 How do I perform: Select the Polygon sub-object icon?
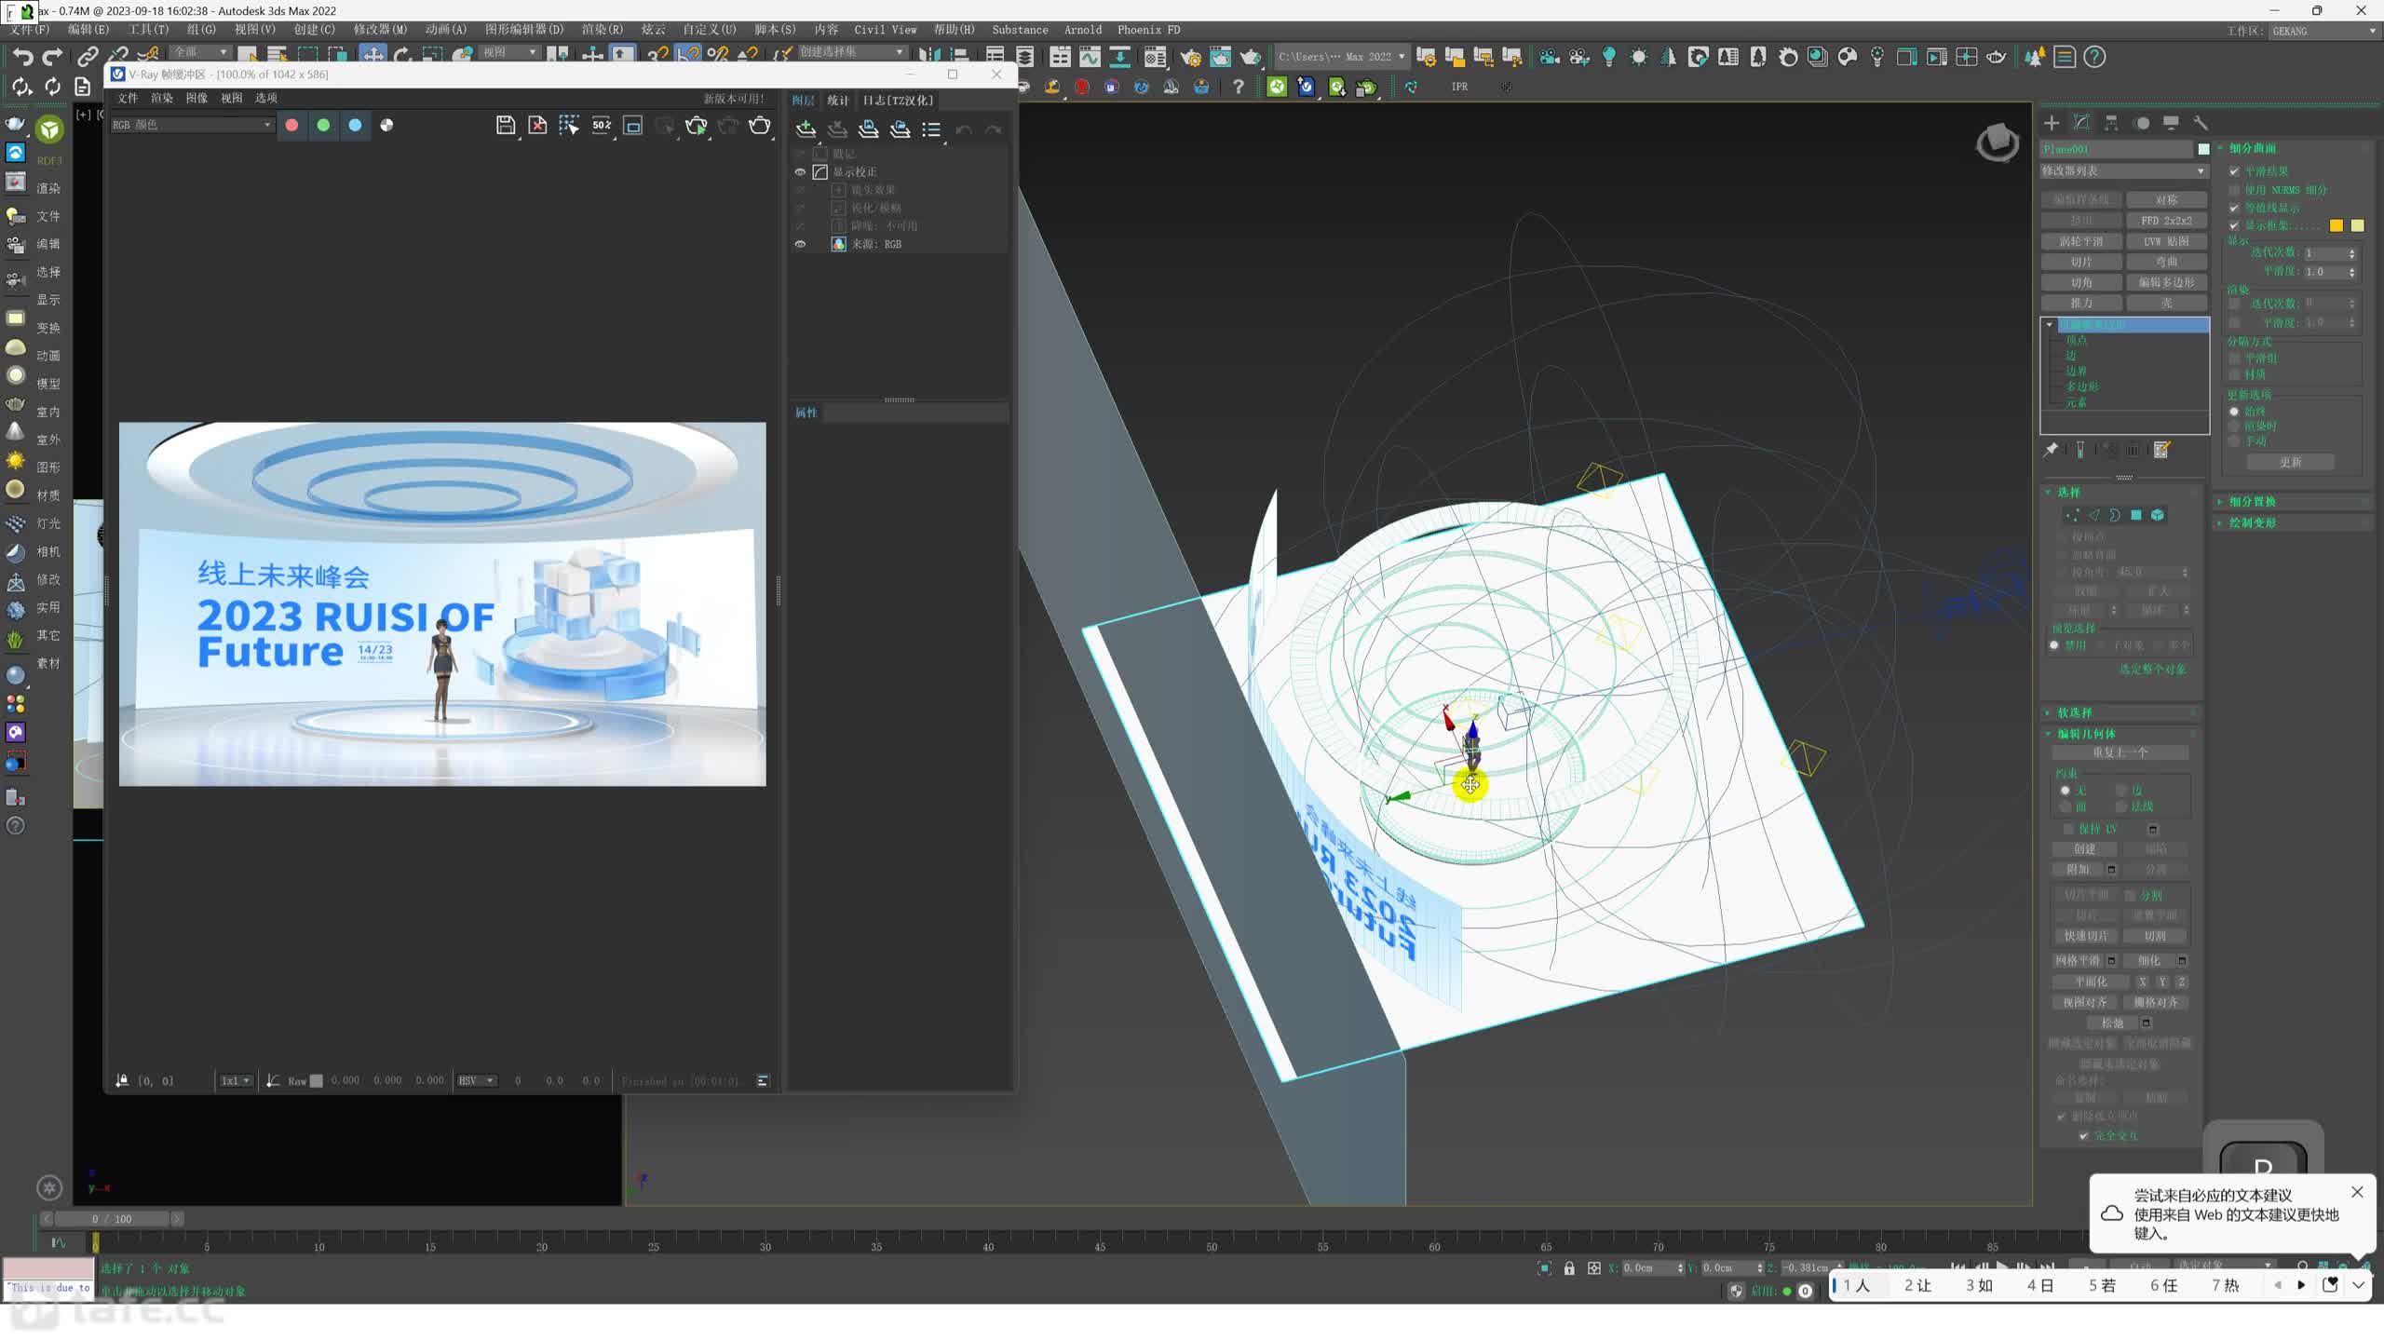tap(2136, 515)
